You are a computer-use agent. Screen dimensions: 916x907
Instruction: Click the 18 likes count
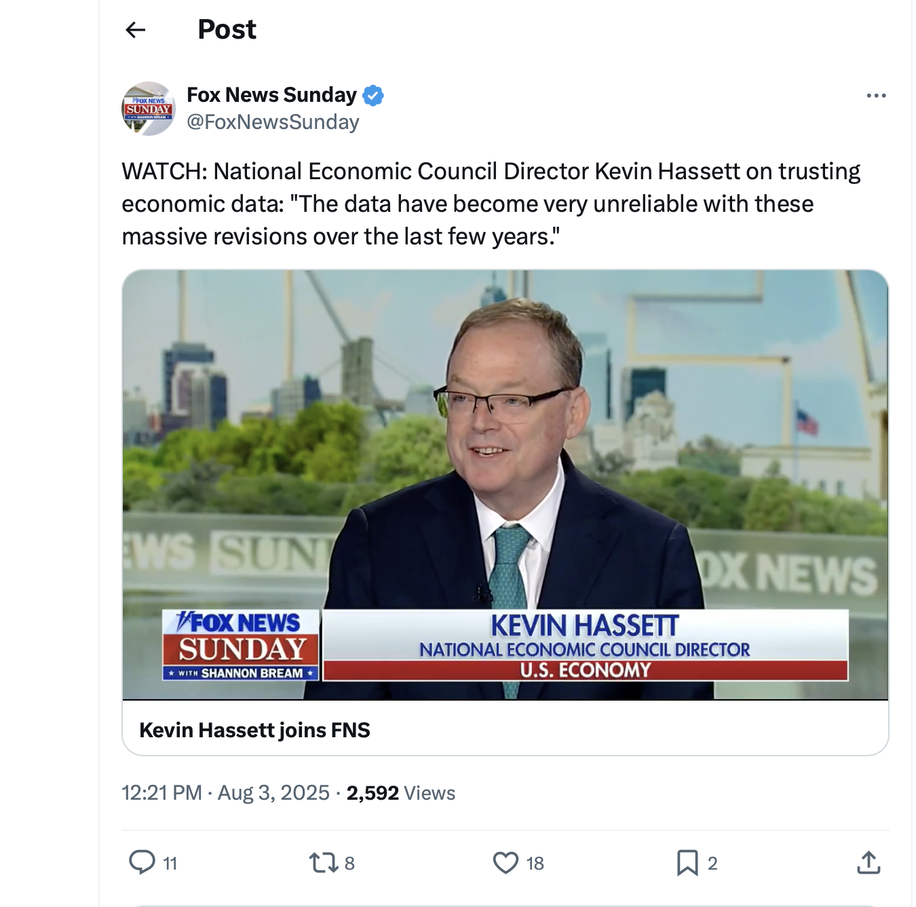pyautogui.click(x=535, y=864)
